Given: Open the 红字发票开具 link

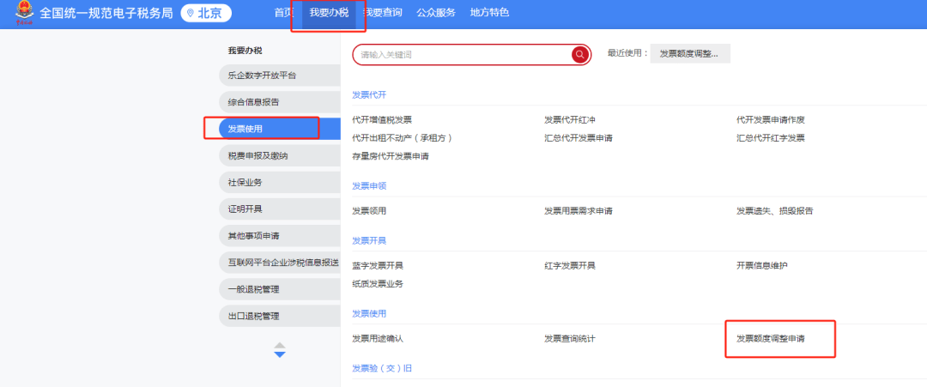Looking at the screenshot, I should (569, 265).
